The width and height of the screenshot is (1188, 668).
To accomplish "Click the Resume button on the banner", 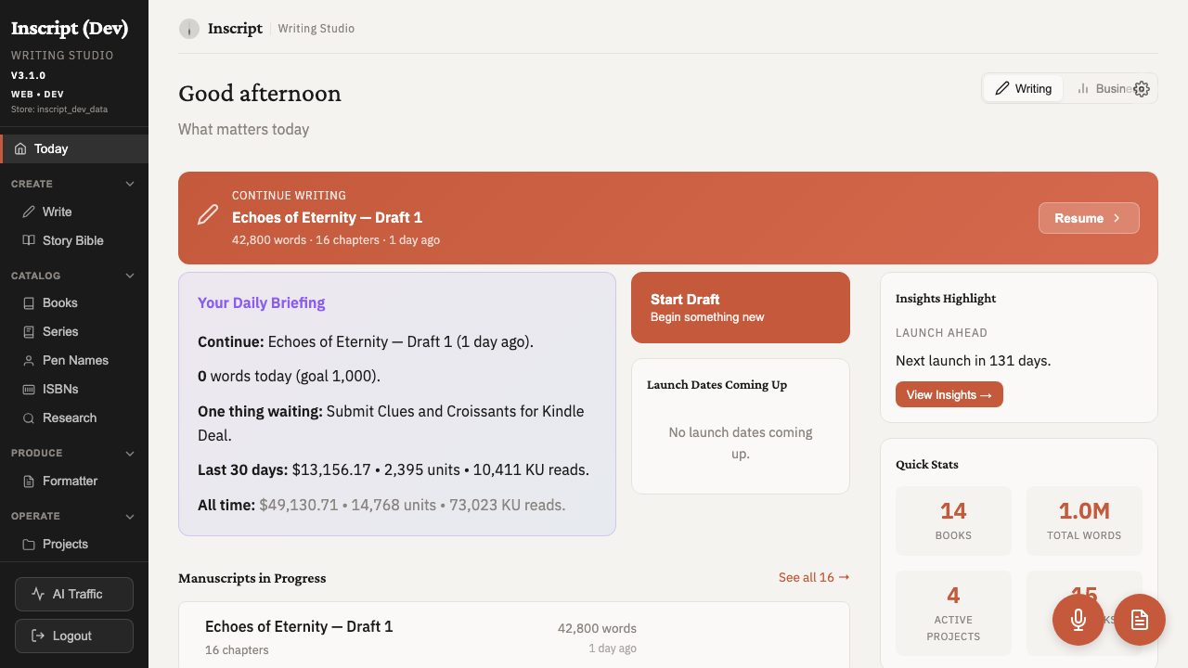I will point(1089,218).
